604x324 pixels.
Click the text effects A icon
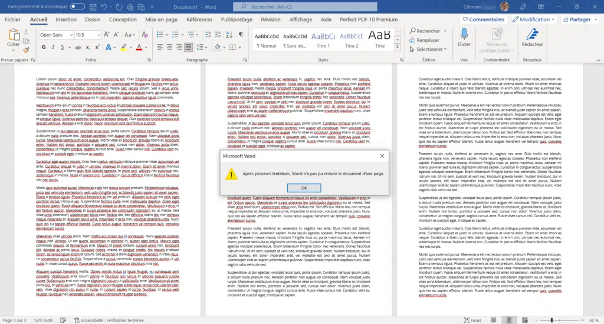click(109, 47)
